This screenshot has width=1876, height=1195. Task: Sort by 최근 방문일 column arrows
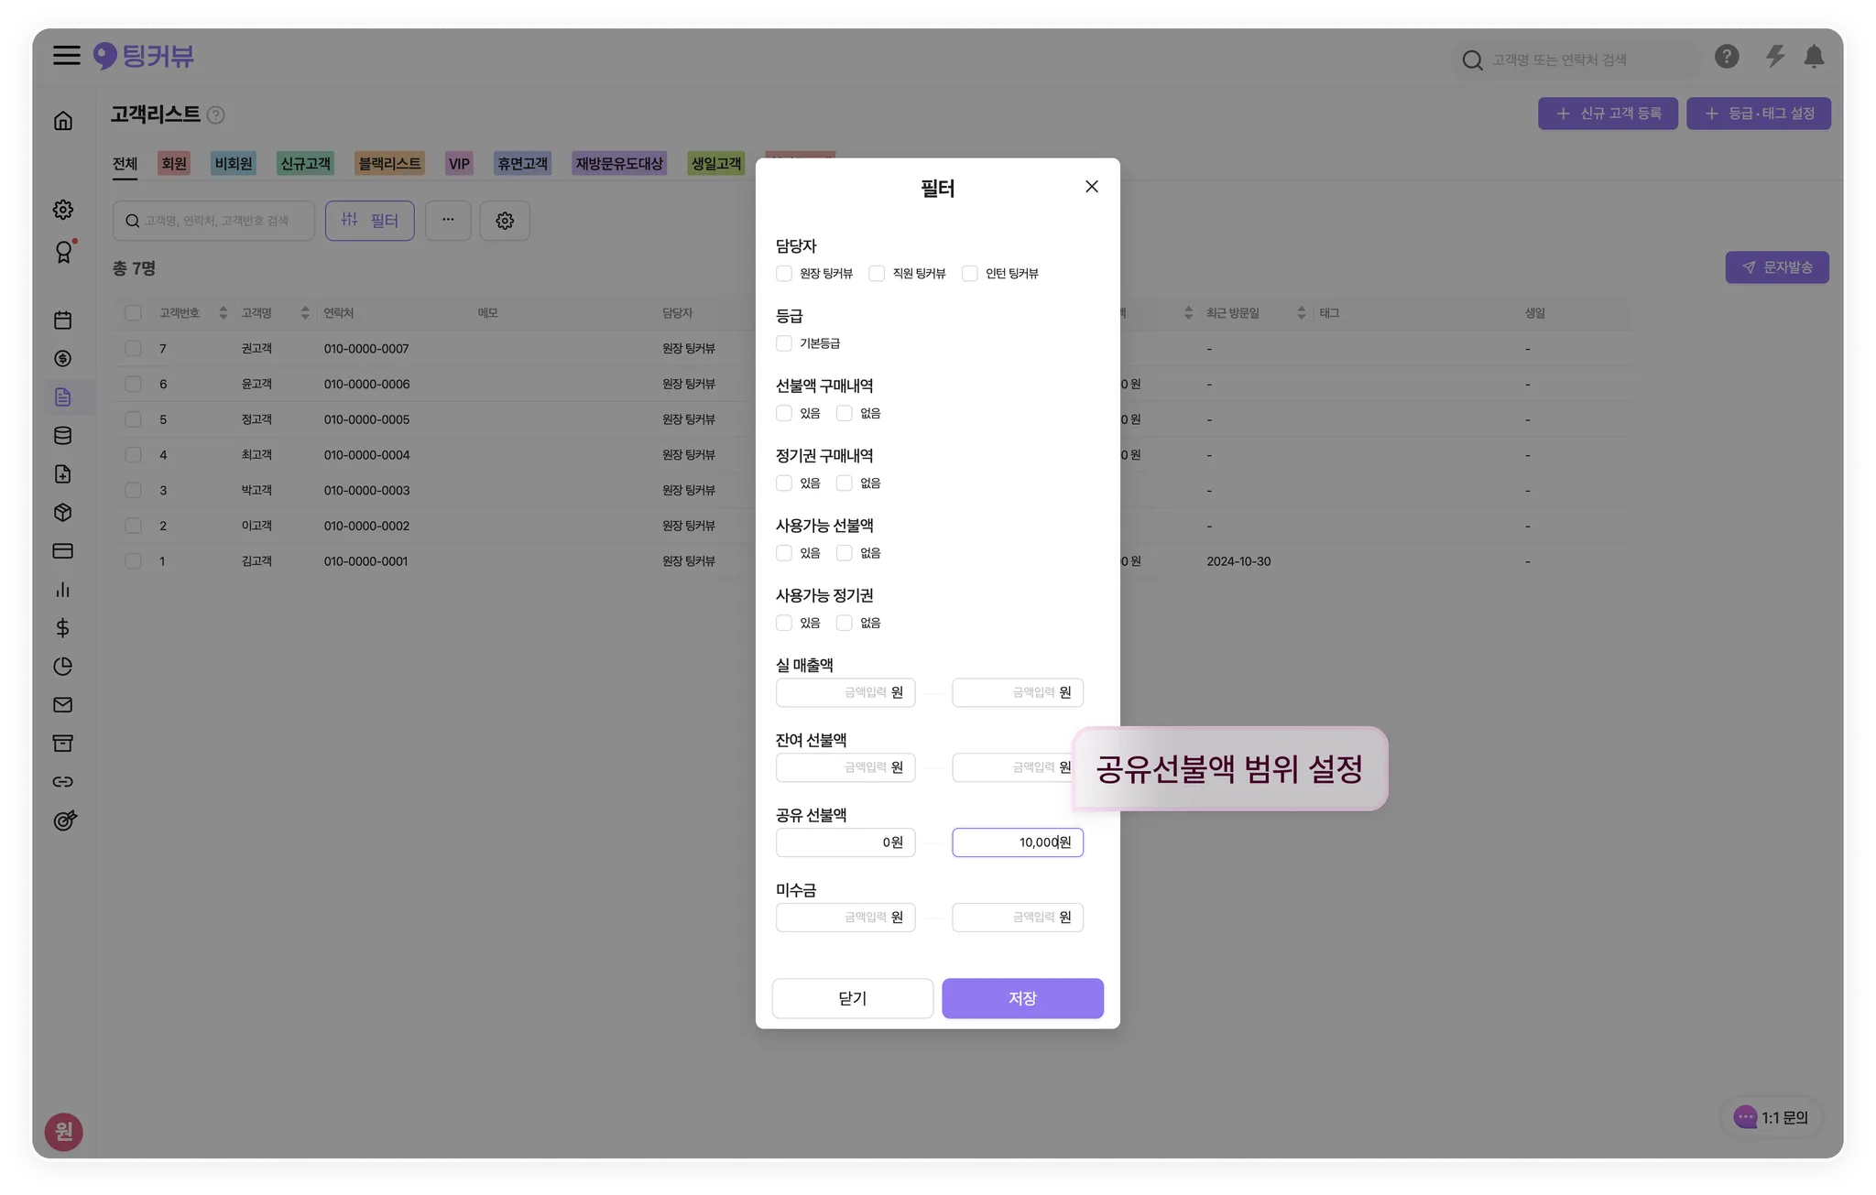tap(1301, 313)
